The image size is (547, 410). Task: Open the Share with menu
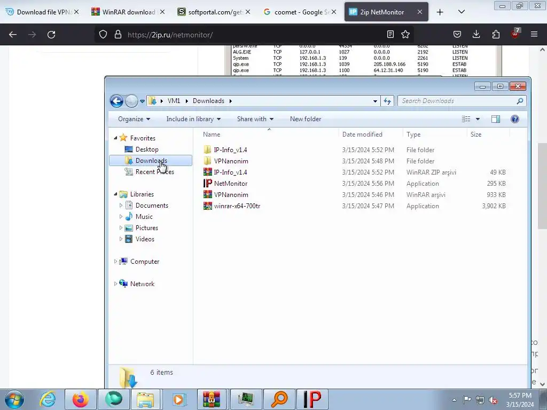pos(255,119)
